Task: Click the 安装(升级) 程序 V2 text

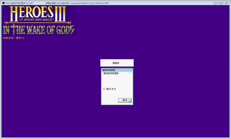Action: tap(14, 38)
